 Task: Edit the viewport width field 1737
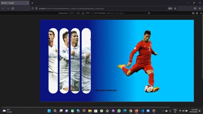(71, 13)
